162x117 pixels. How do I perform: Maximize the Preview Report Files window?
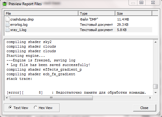(141, 2)
